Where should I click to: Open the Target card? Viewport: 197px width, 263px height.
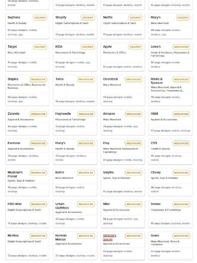pos(27,57)
